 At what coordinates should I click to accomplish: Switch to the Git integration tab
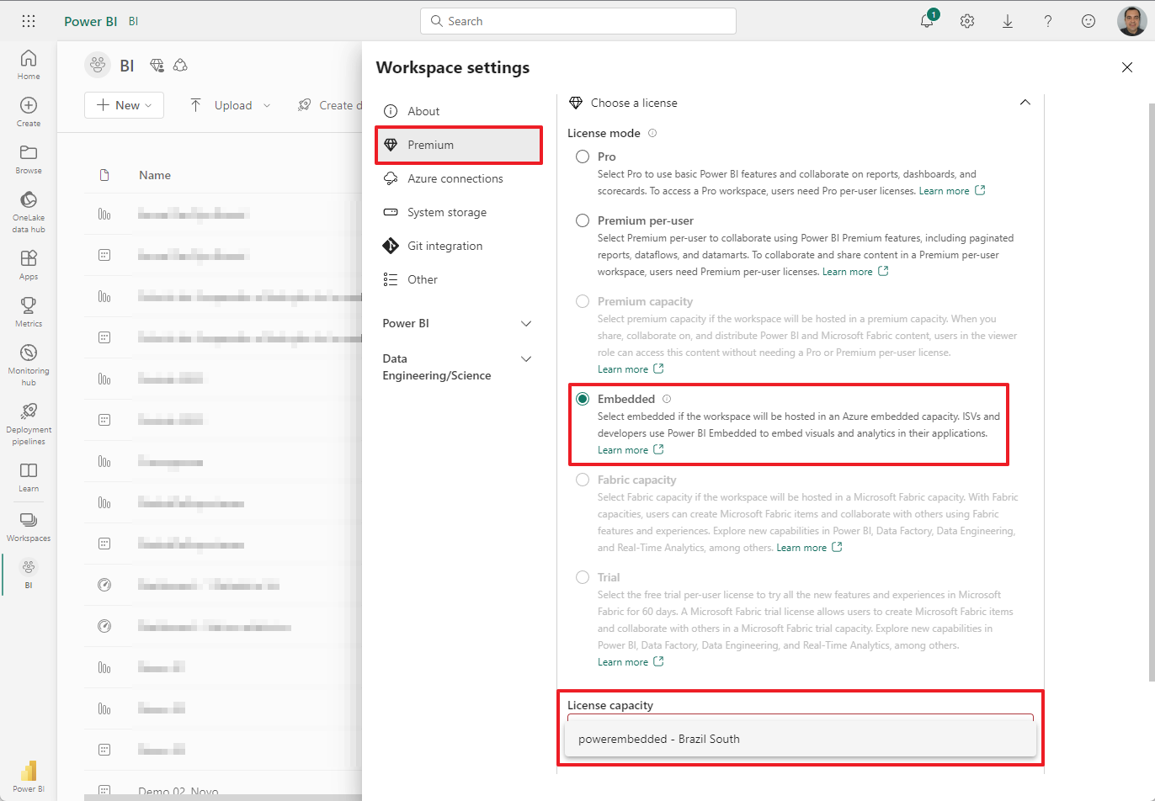(x=444, y=246)
